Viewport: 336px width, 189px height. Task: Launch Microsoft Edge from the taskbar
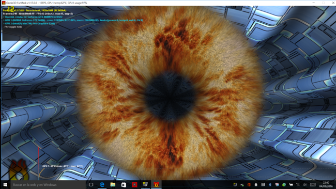pos(102,184)
